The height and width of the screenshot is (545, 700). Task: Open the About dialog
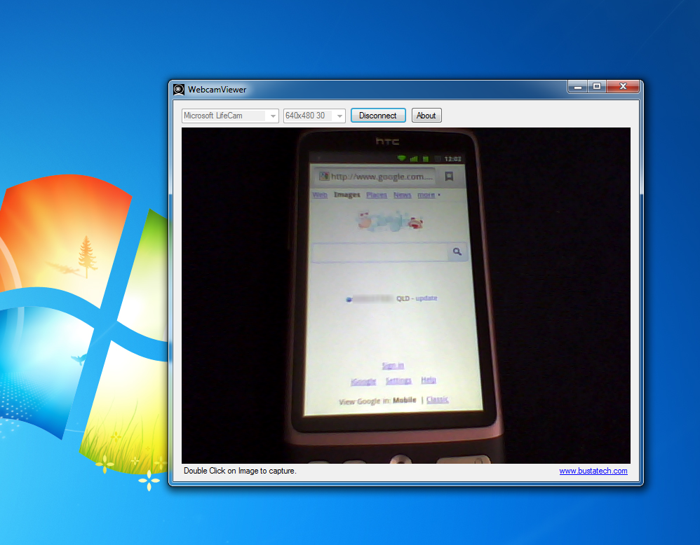426,116
